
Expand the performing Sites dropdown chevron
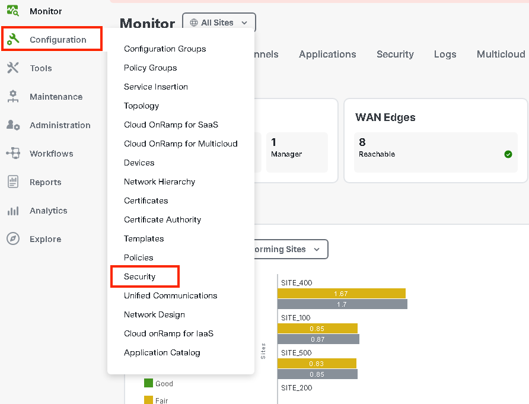(317, 249)
